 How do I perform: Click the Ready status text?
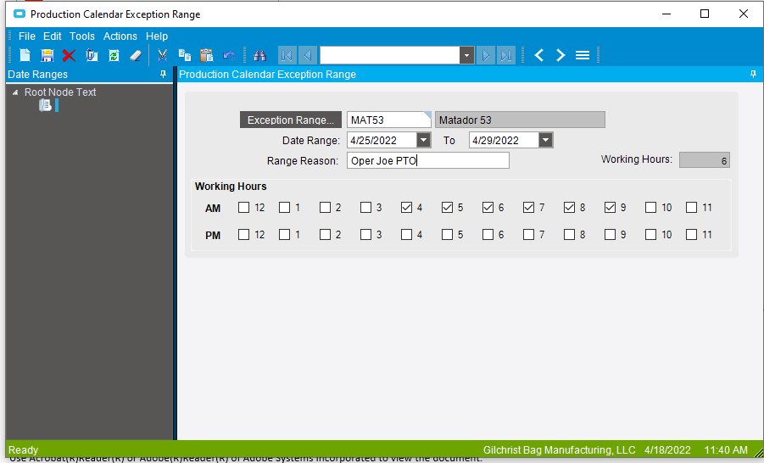[x=24, y=449]
